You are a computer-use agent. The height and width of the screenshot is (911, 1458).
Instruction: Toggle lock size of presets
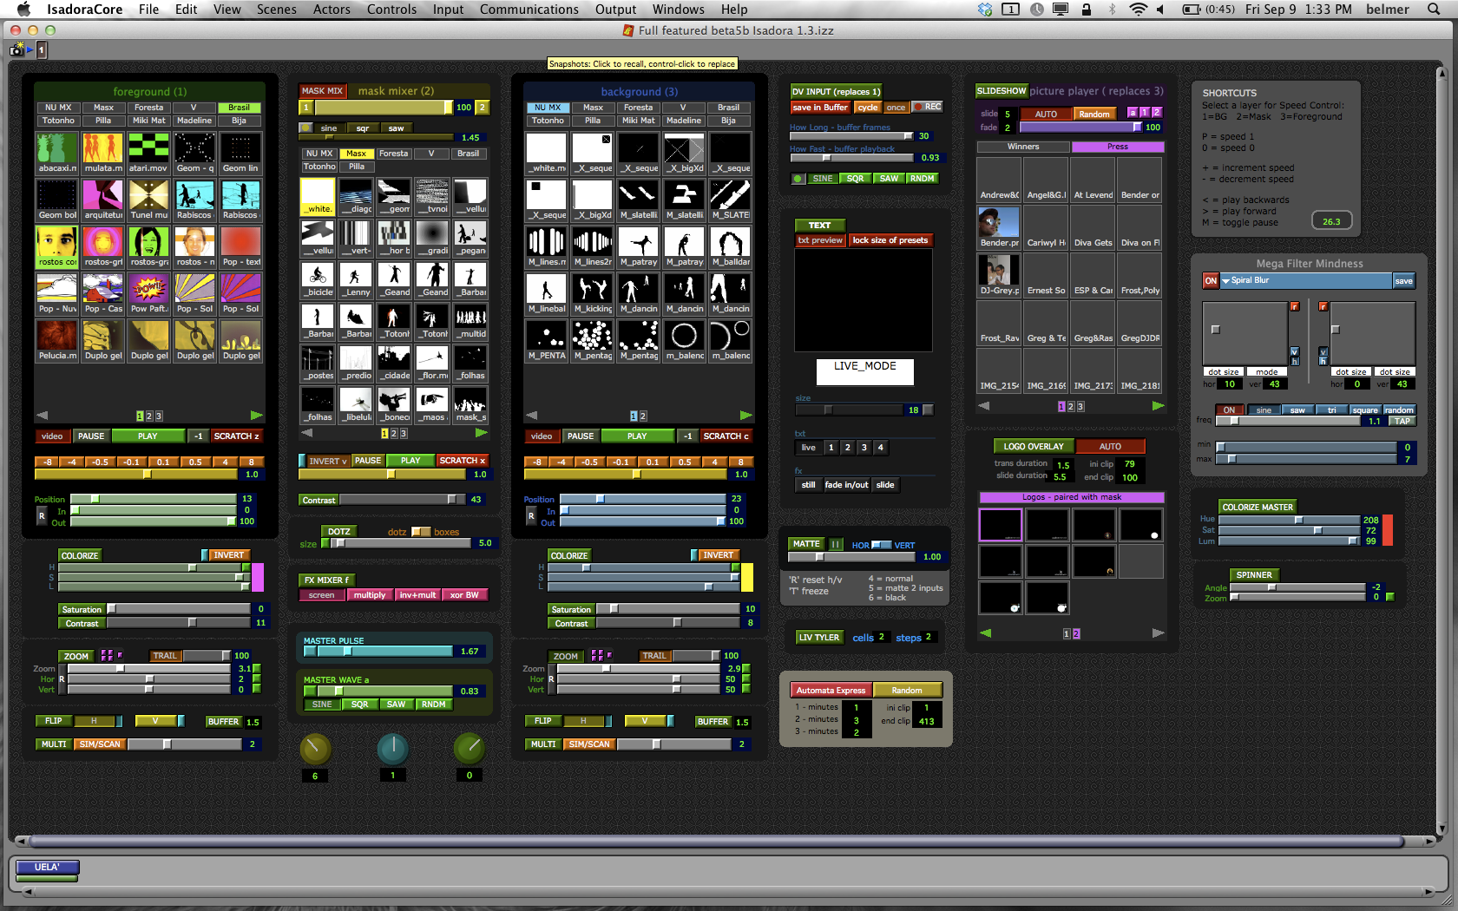[x=890, y=240]
